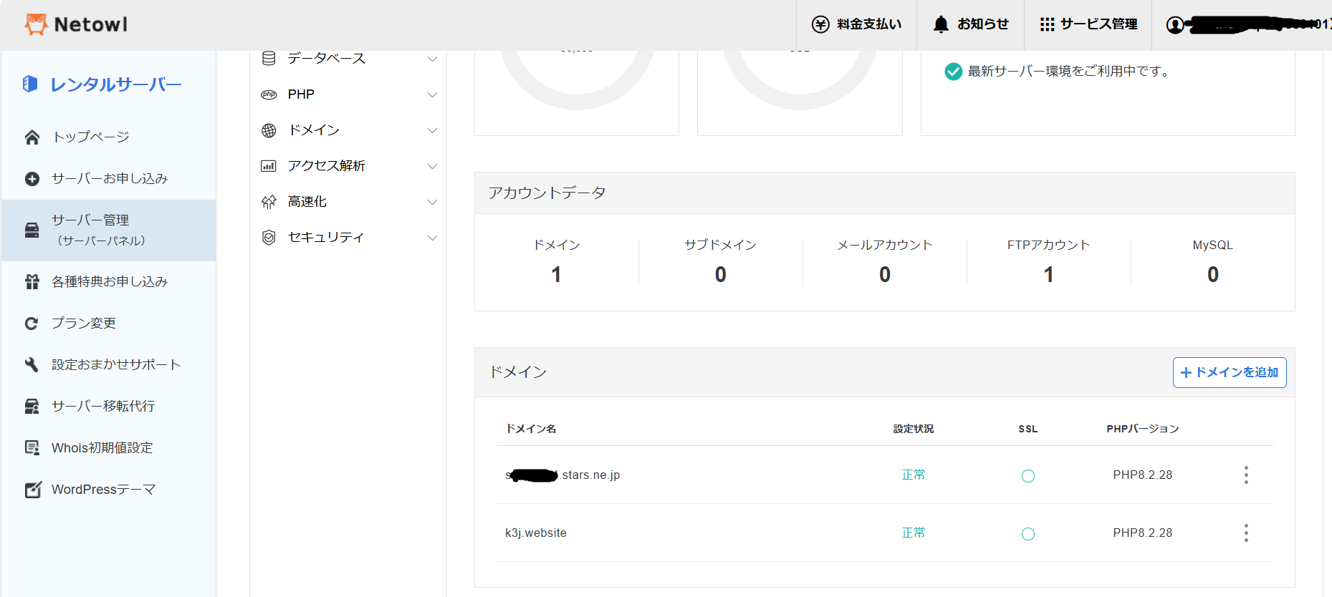Open kebab menu for stars.ne.jp domain
The width and height of the screenshot is (1332, 597).
1246,475
